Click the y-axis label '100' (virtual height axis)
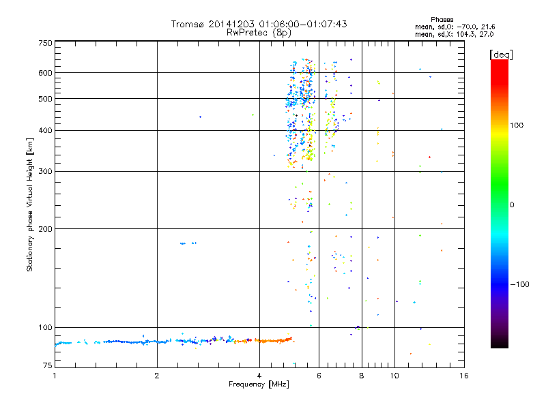 pos(45,327)
